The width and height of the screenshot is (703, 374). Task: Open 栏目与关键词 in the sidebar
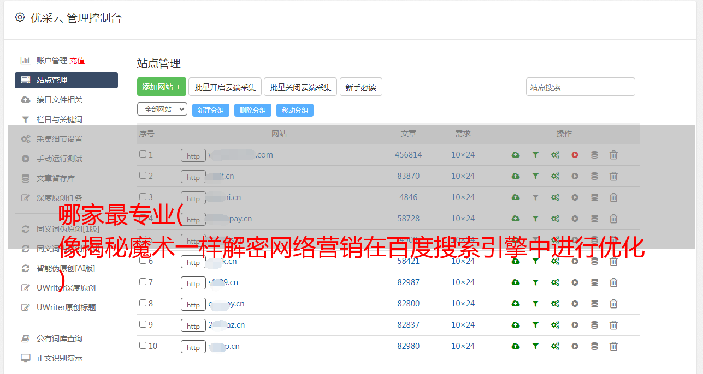point(60,119)
